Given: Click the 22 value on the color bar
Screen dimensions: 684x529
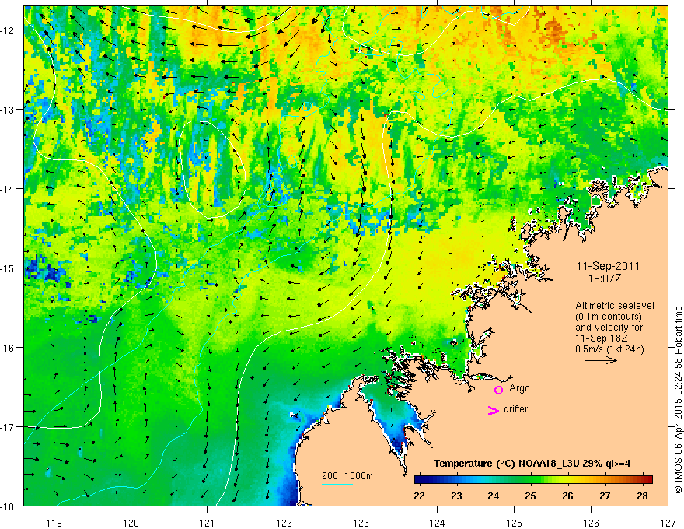Looking at the screenshot, I should (419, 496).
